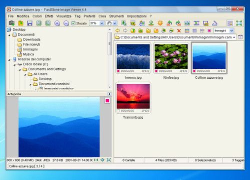Open the Immagini file filter dropdown

pyautogui.click(x=231, y=30)
